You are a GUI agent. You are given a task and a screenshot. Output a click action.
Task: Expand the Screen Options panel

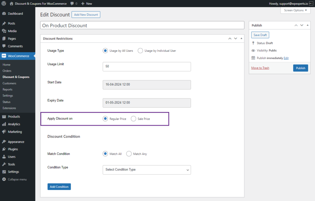(x=295, y=10)
